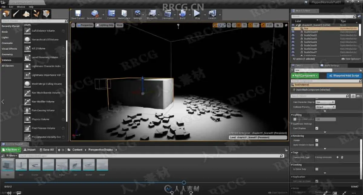Open the Edit menu
363x195 pixels.
11,7
